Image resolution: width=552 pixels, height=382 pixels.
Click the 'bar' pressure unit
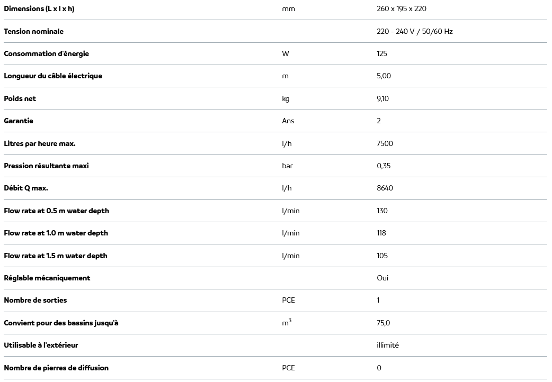[x=288, y=166]
